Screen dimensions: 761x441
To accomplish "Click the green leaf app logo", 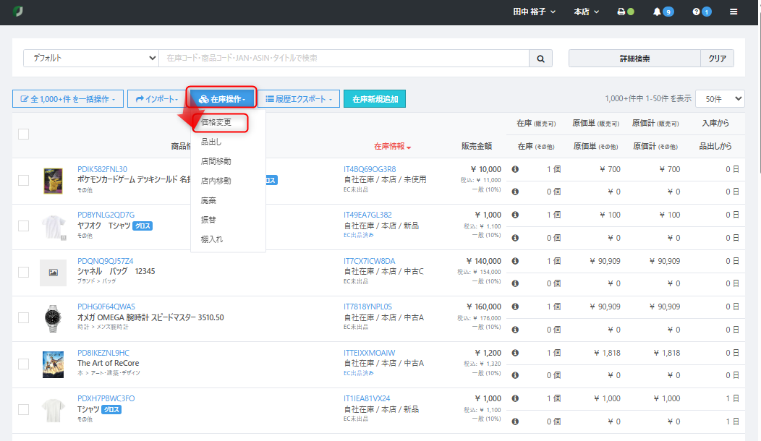I will pos(17,12).
